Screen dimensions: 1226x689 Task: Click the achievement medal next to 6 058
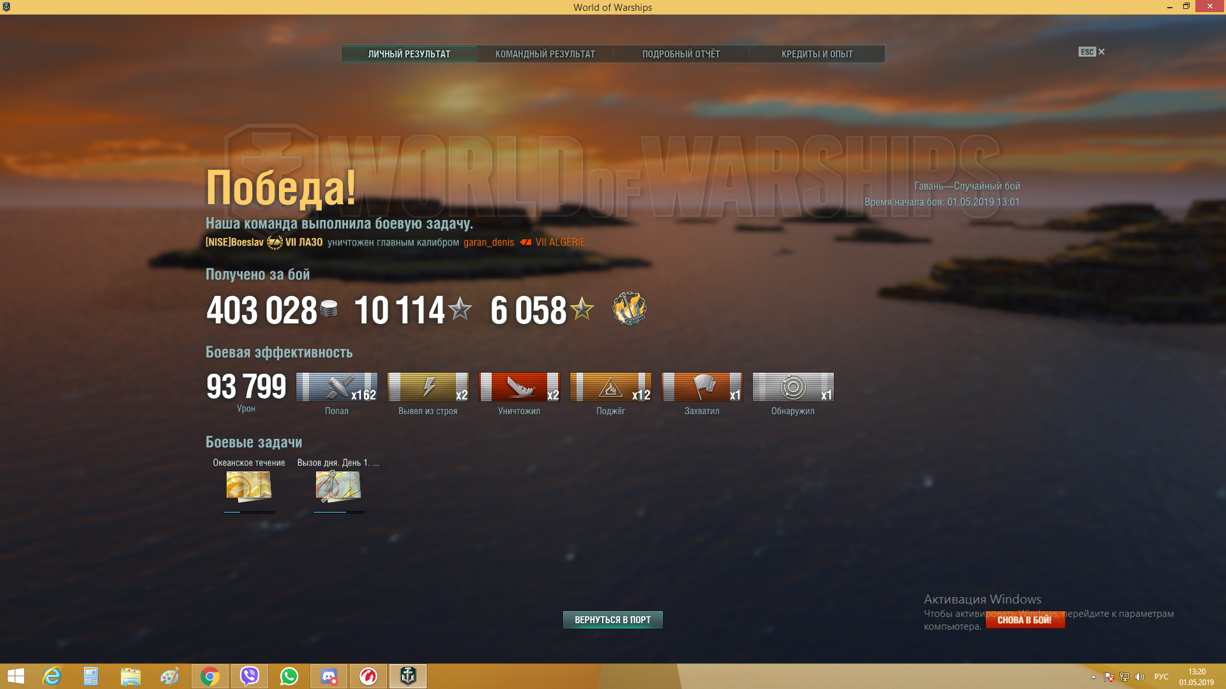click(x=630, y=309)
